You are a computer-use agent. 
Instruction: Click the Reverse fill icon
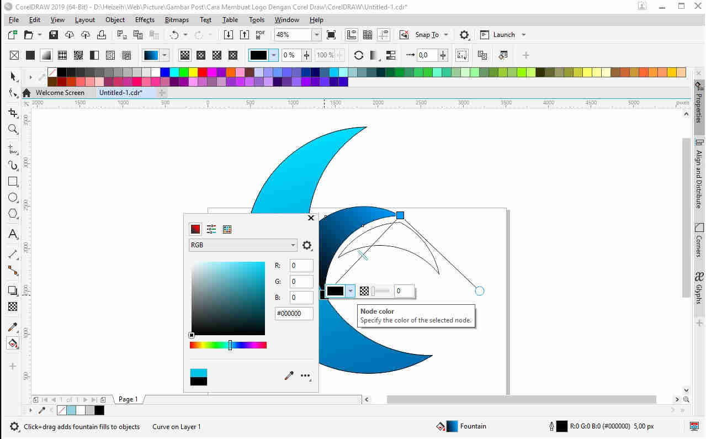click(x=359, y=55)
